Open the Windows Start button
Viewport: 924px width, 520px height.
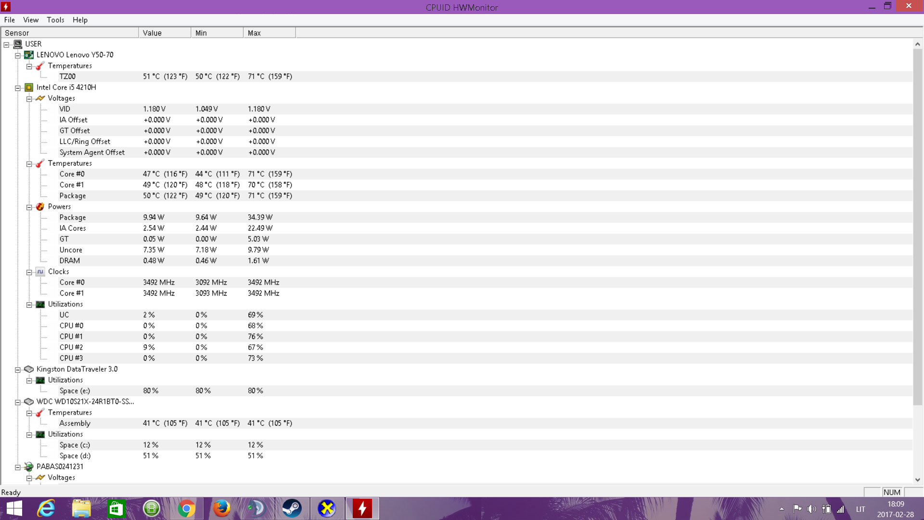14,508
